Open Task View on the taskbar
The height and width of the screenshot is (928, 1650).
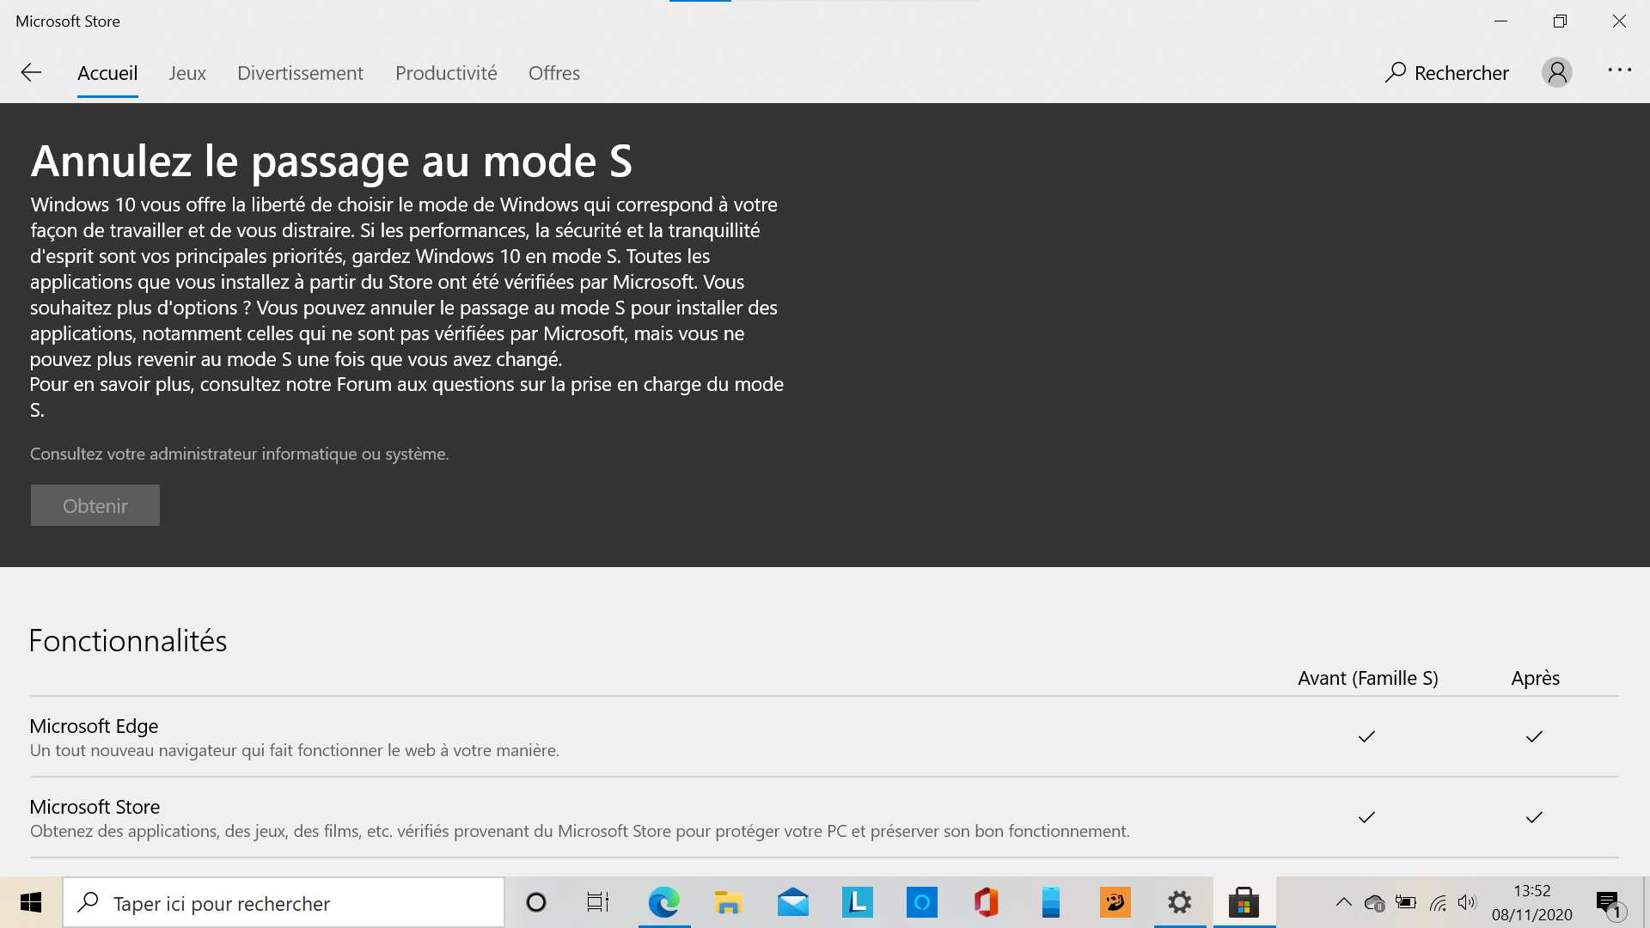pyautogui.click(x=598, y=902)
